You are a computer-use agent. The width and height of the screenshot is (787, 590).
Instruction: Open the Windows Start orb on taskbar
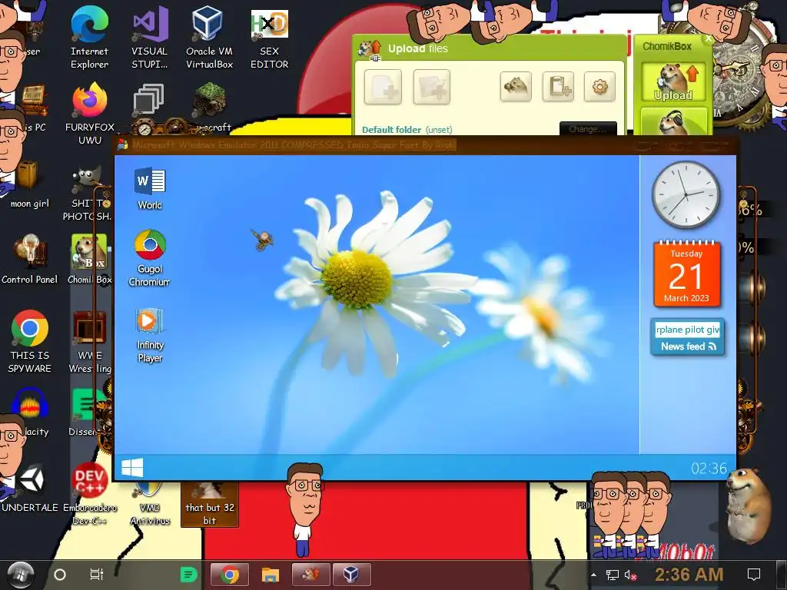(x=19, y=575)
